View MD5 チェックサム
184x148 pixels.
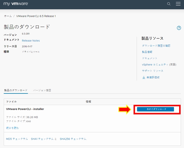click(17, 139)
